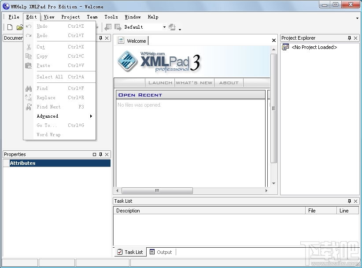Click the project icon beside No Project Loaded

point(285,47)
